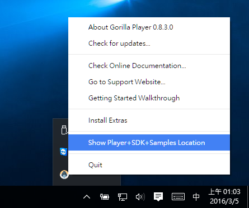Click Safely Remove Hardware USB icon

(64, 130)
